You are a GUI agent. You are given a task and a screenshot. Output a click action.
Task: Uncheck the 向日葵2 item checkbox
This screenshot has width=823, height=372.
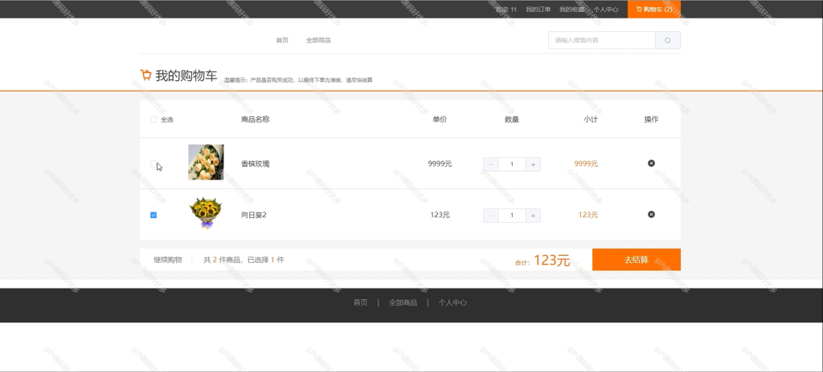154,215
